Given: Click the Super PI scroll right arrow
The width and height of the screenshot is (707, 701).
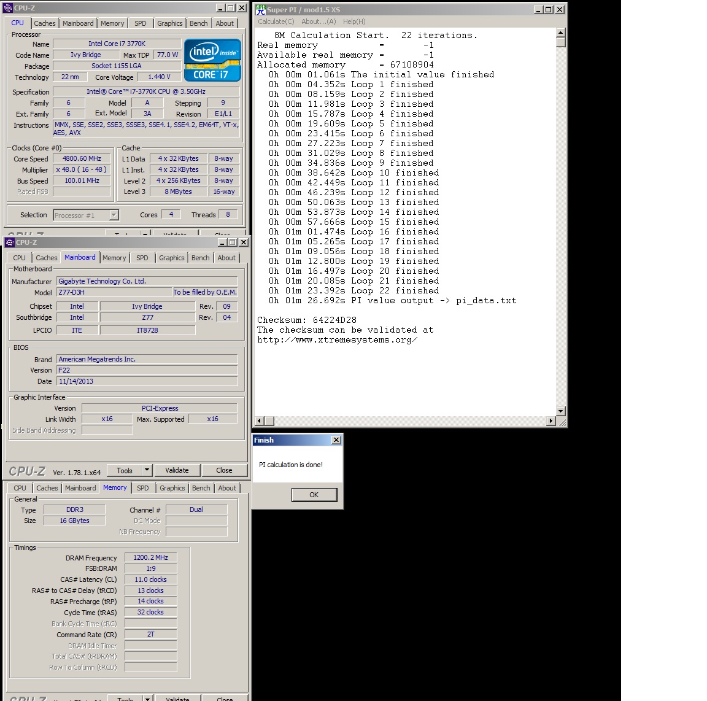Looking at the screenshot, I should coord(551,421).
